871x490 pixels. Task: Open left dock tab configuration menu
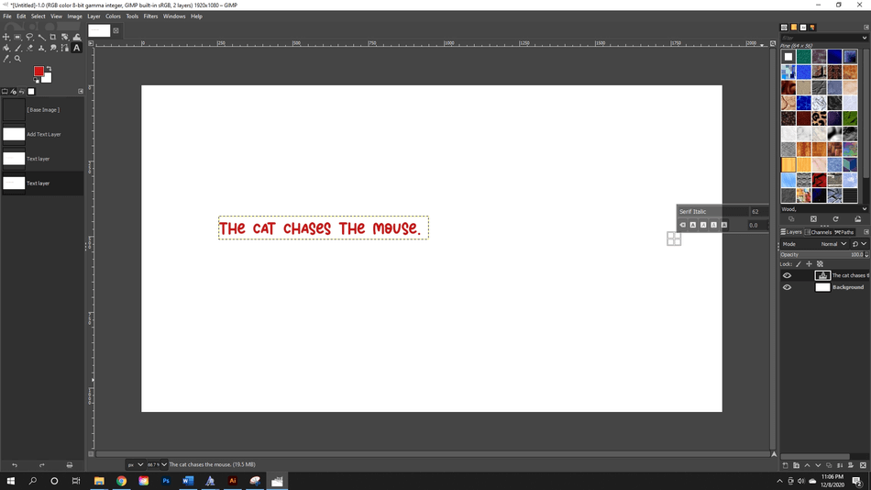coord(81,91)
